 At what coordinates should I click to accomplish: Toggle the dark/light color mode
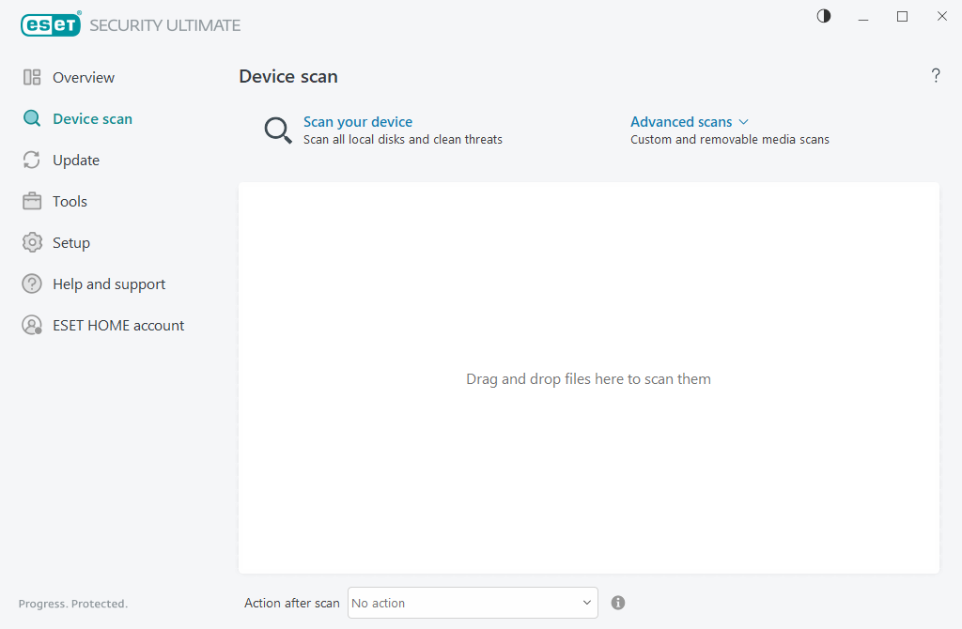pos(824,16)
